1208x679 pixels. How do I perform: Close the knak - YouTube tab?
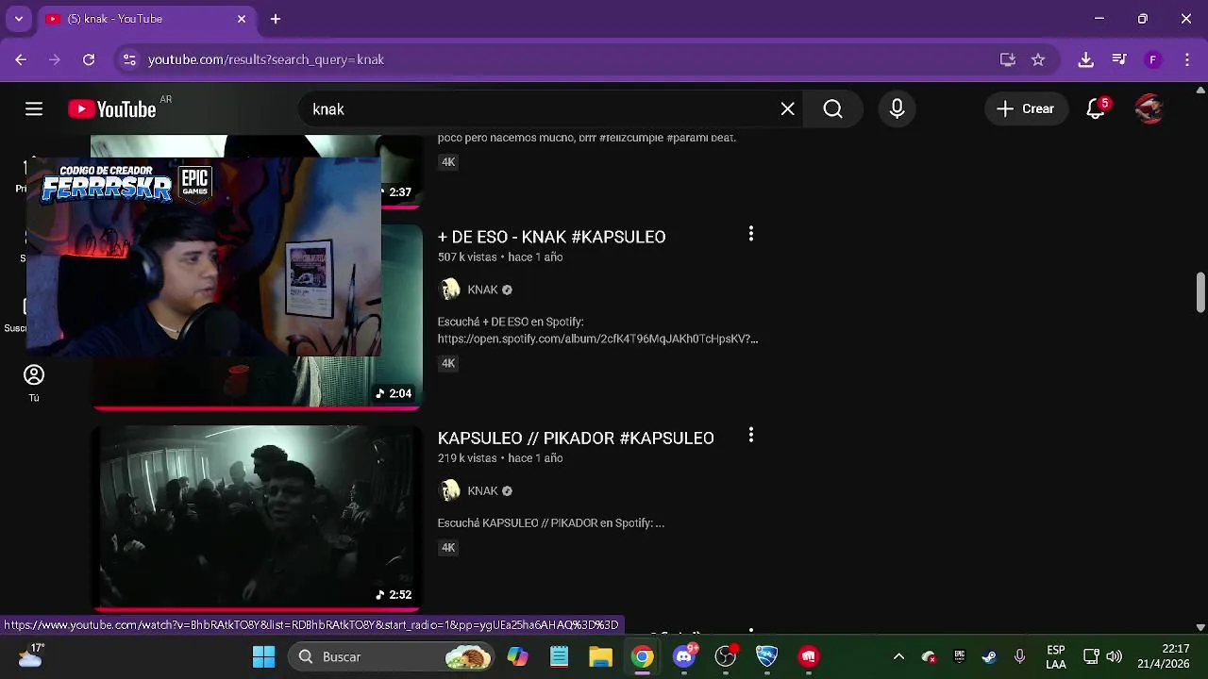242,19
